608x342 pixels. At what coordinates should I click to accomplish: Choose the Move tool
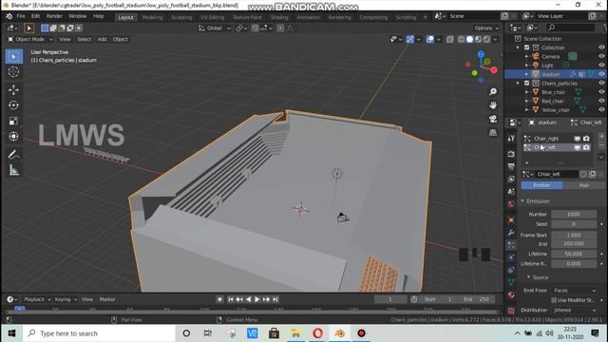[13, 90]
